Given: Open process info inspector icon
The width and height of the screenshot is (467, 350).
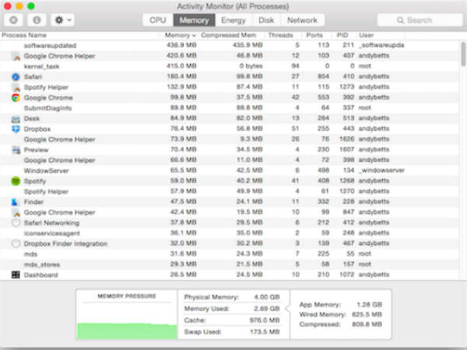Looking at the screenshot, I should tap(37, 20).
